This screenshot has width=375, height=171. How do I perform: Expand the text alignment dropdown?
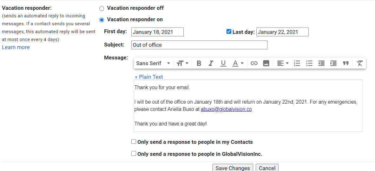[x=283, y=63]
